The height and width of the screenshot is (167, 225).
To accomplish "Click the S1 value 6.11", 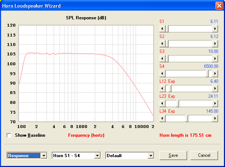I will pyautogui.click(x=214, y=22).
